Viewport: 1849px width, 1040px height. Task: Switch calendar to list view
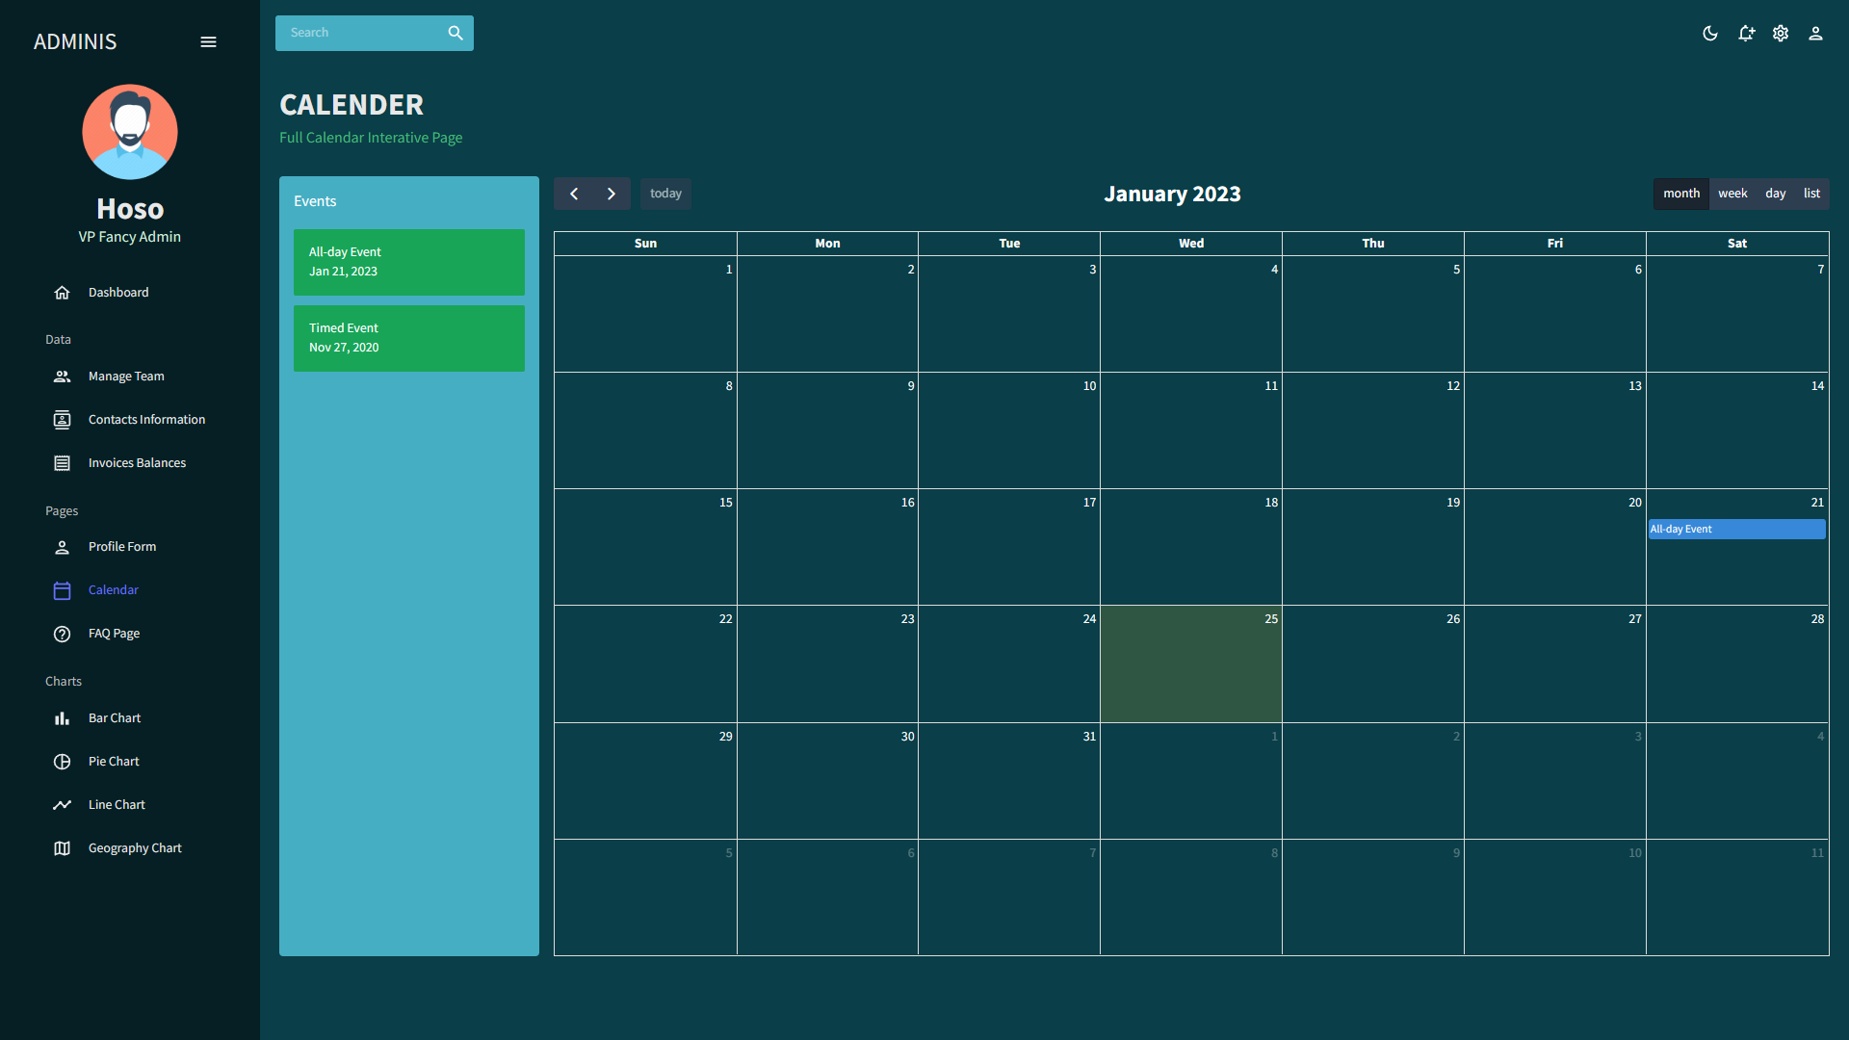point(1811,194)
